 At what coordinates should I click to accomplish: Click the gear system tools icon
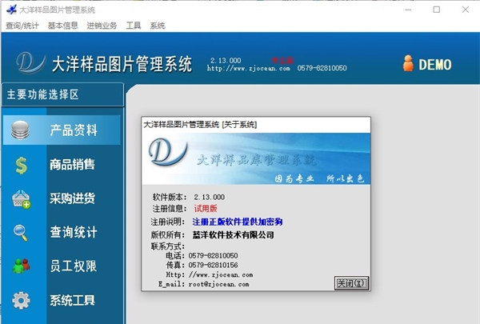coord(21,301)
